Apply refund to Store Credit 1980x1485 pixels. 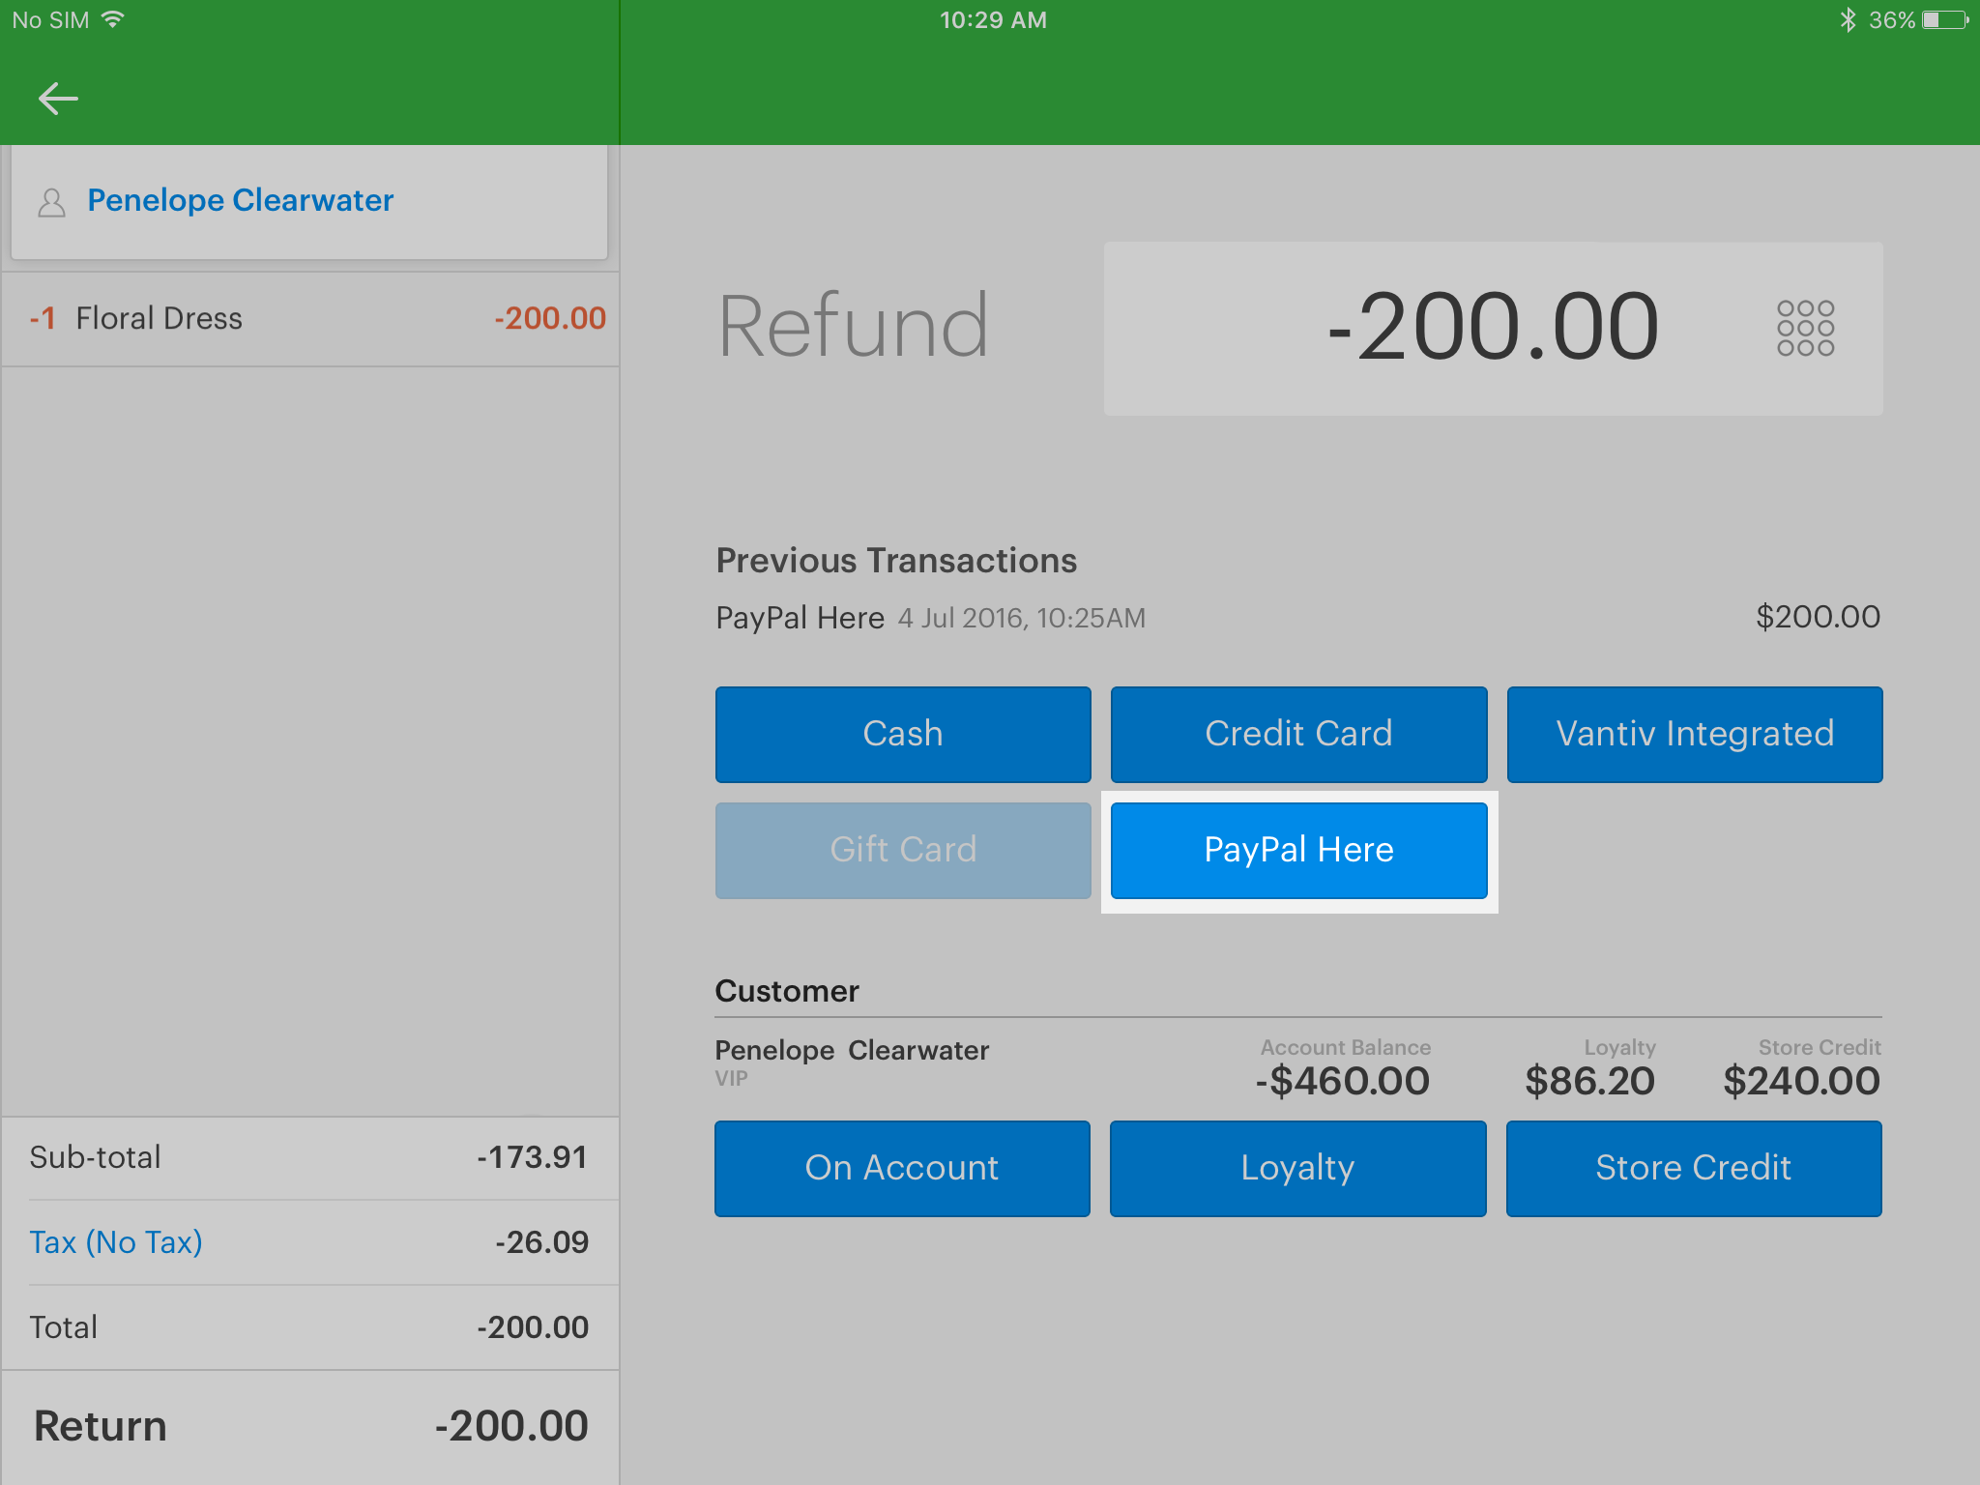(1693, 1168)
